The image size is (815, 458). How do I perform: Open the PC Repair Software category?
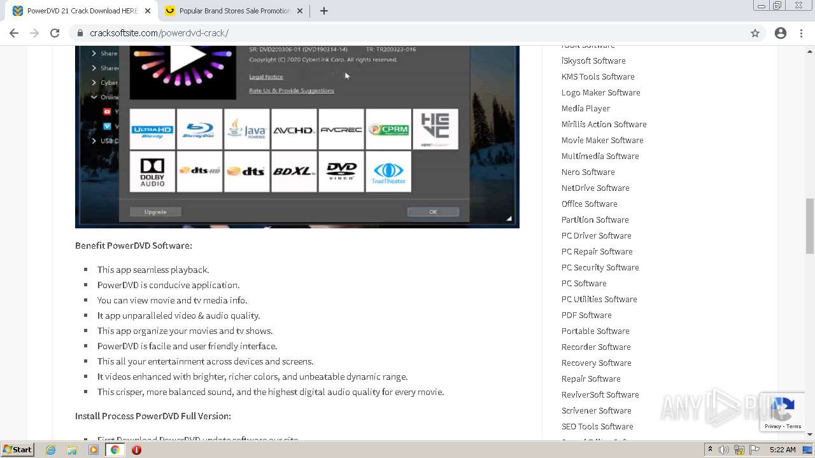point(597,251)
